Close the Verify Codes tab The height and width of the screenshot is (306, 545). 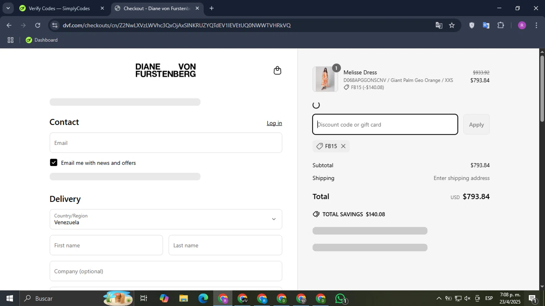[102, 8]
